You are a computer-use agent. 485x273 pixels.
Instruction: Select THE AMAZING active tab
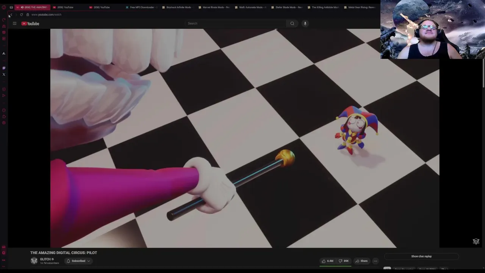click(33, 7)
